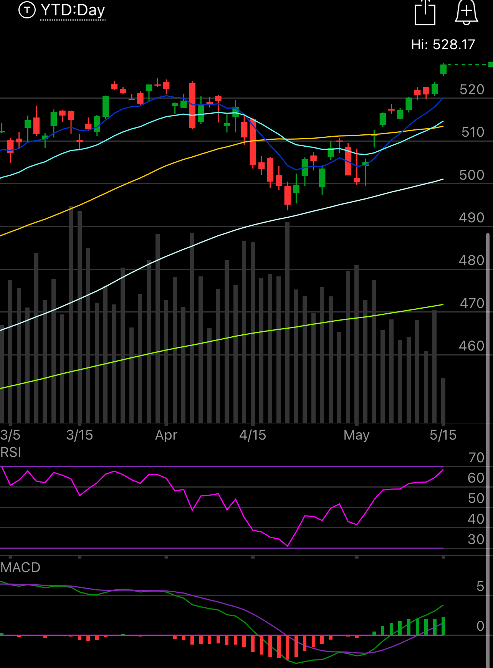Select the 3/5 date axis label

point(10,435)
